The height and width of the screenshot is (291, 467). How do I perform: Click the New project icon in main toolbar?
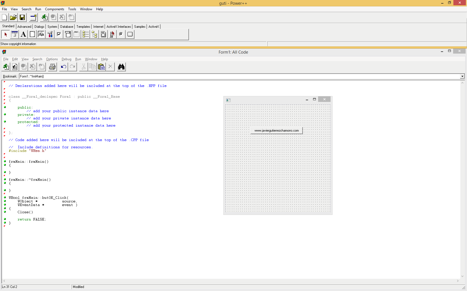tap(4, 17)
